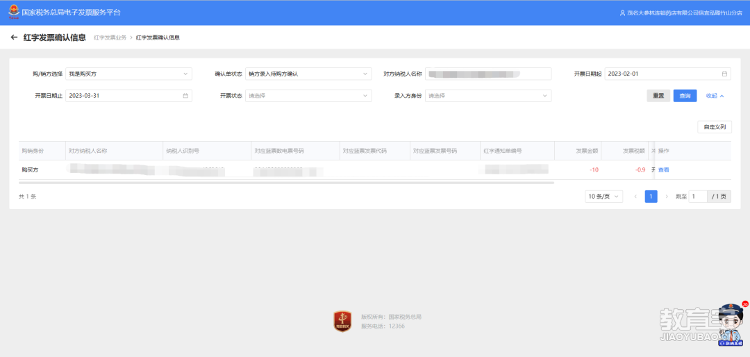This screenshot has width=750, height=357.
Task: Click the 购销身份 column header
Action: pyautogui.click(x=42, y=151)
